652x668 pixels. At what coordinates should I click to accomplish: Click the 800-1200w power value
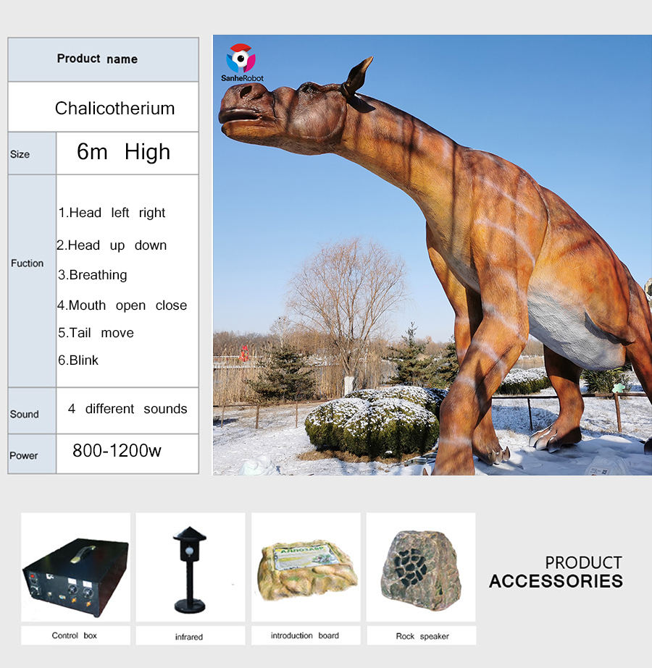pyautogui.click(x=117, y=451)
